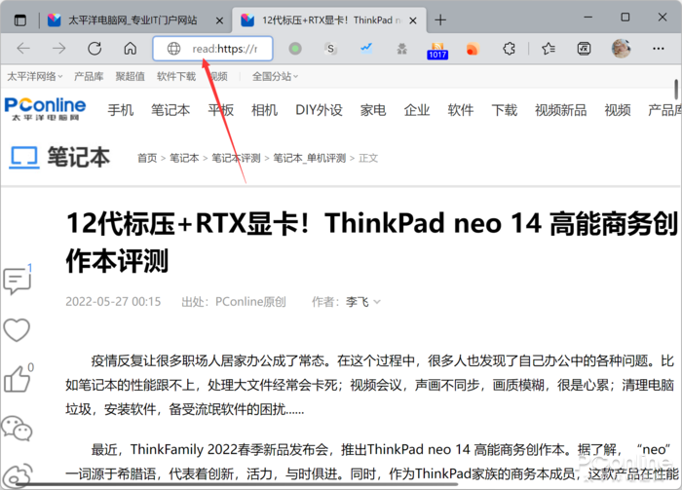Open a new tab with plus button
Viewport: 682px width, 490px height.
(x=440, y=20)
